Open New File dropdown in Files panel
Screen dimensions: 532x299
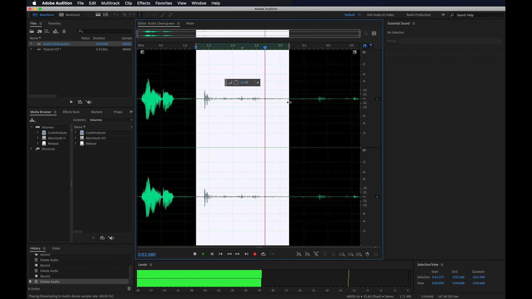point(47,31)
